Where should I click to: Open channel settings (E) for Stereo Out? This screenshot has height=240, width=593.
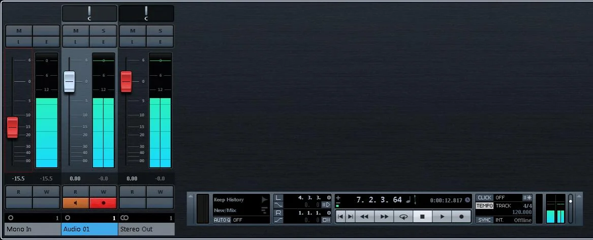pos(160,42)
